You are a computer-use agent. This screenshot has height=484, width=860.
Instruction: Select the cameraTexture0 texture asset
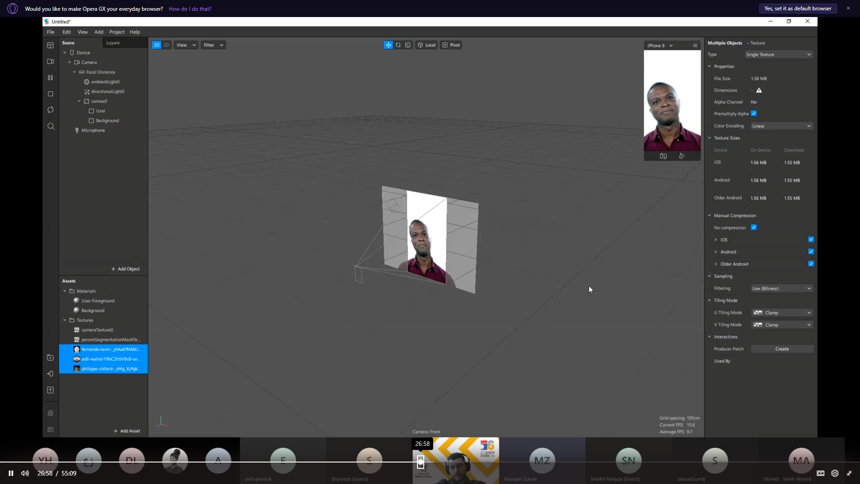(x=97, y=330)
